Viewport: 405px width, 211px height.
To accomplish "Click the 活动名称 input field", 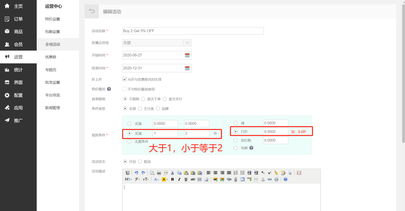I will [193, 31].
